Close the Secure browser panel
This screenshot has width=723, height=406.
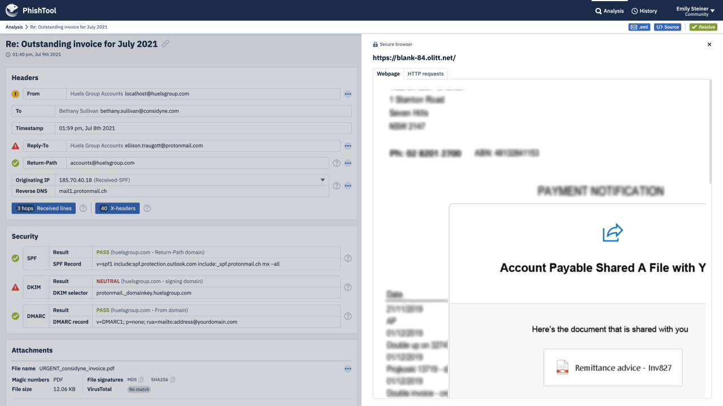pyautogui.click(x=709, y=45)
